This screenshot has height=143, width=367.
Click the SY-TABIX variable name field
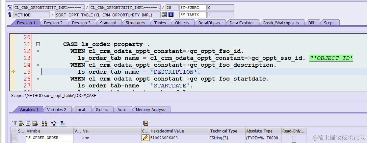(193, 15)
